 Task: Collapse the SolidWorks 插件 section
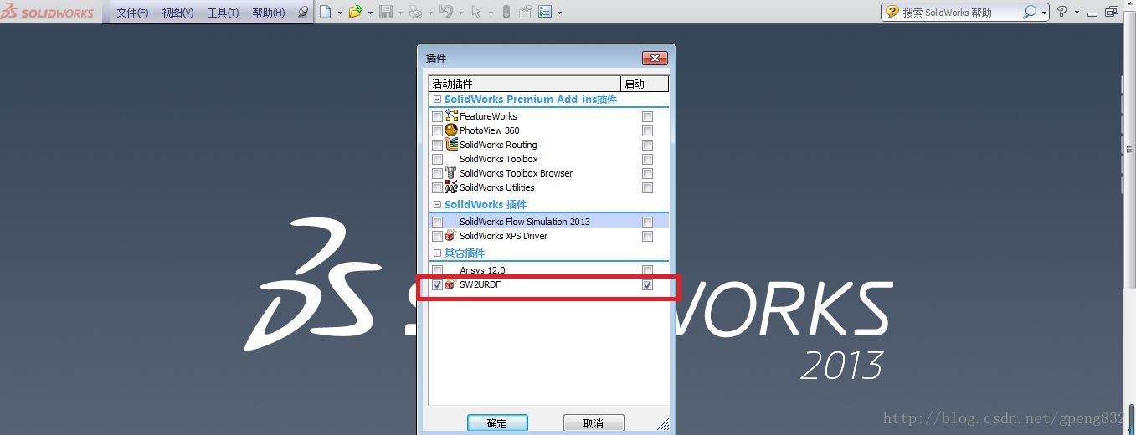pos(437,204)
